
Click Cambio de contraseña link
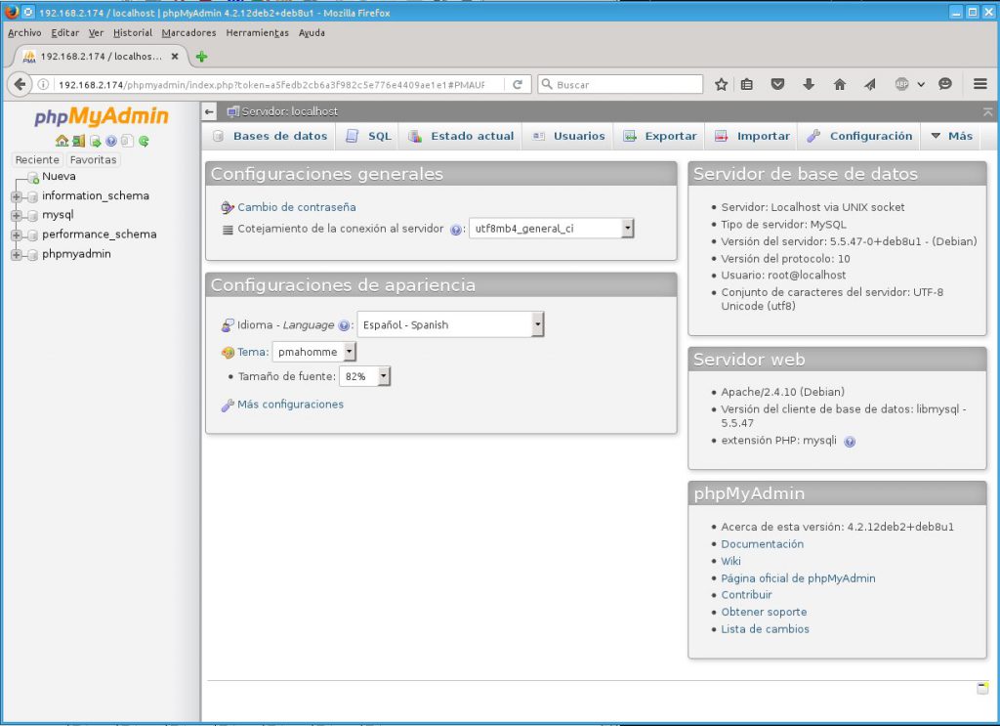tap(297, 207)
